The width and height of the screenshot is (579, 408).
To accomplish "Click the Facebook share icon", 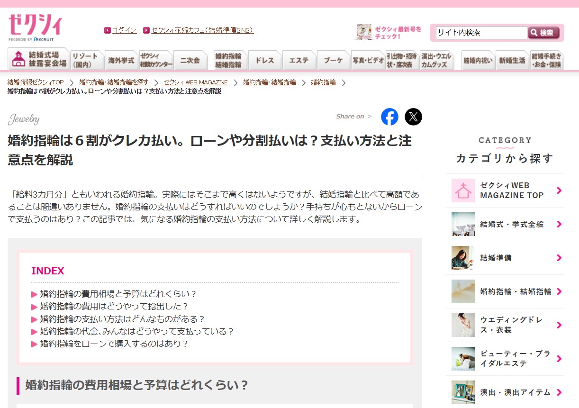I will coord(389,117).
